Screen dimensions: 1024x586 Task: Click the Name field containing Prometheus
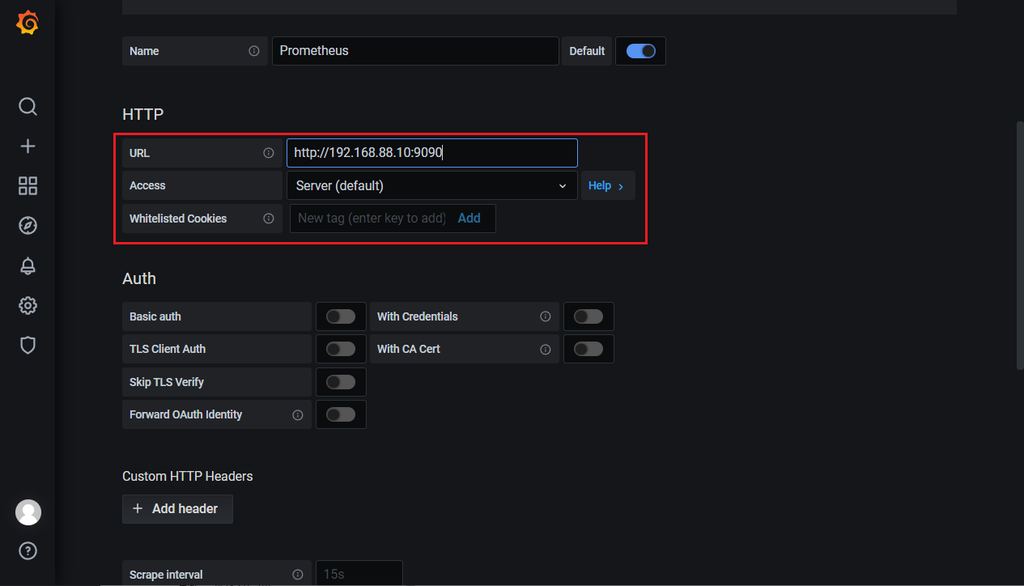coord(415,51)
